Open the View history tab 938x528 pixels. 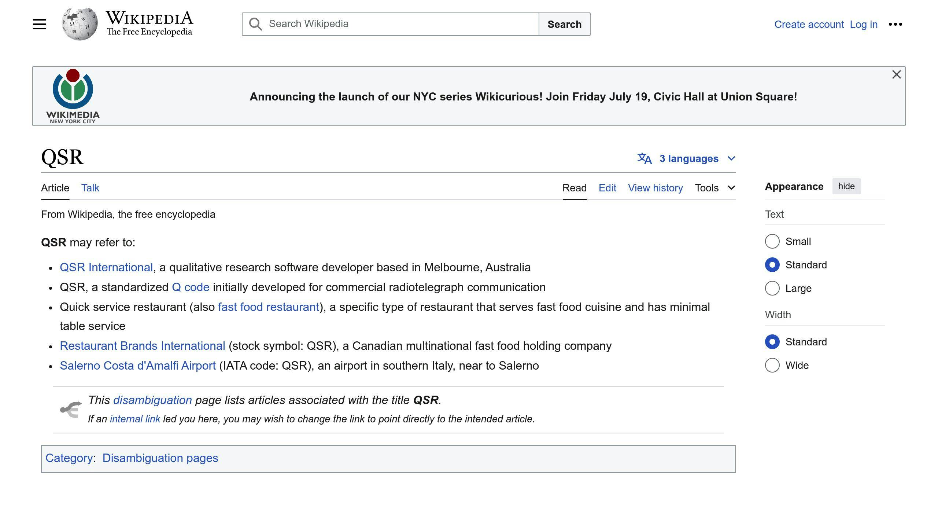pos(656,188)
